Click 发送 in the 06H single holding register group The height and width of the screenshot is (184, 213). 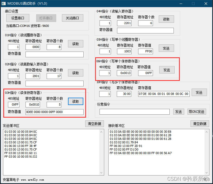[167, 70]
